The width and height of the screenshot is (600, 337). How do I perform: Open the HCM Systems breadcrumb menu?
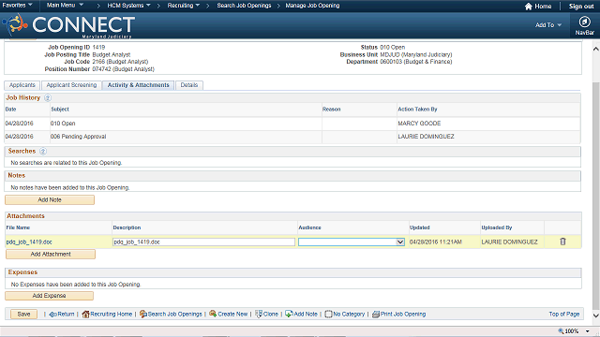128,6
